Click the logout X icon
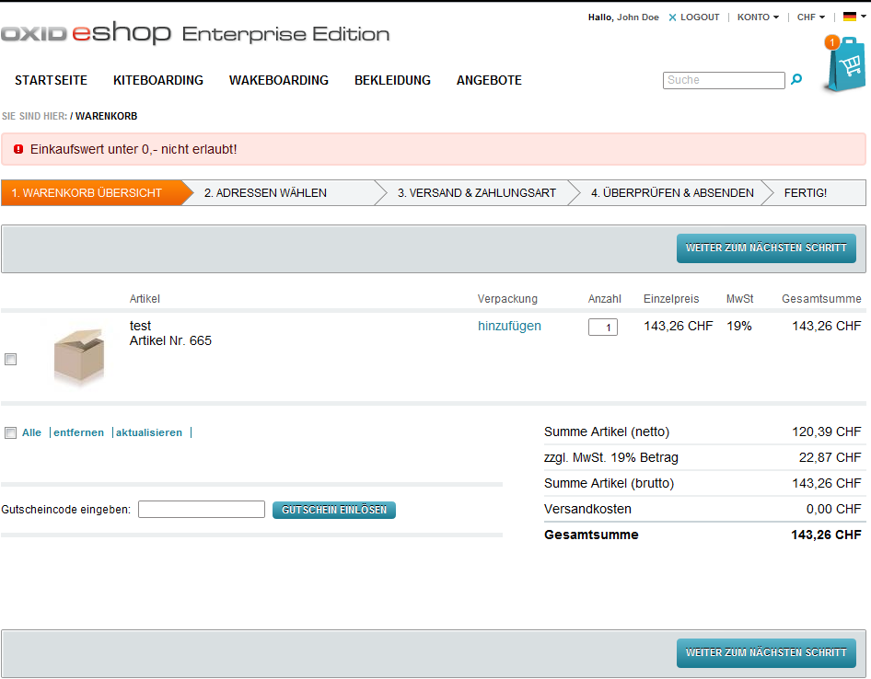Image resolution: width=871 pixels, height=679 pixels. pyautogui.click(x=672, y=17)
